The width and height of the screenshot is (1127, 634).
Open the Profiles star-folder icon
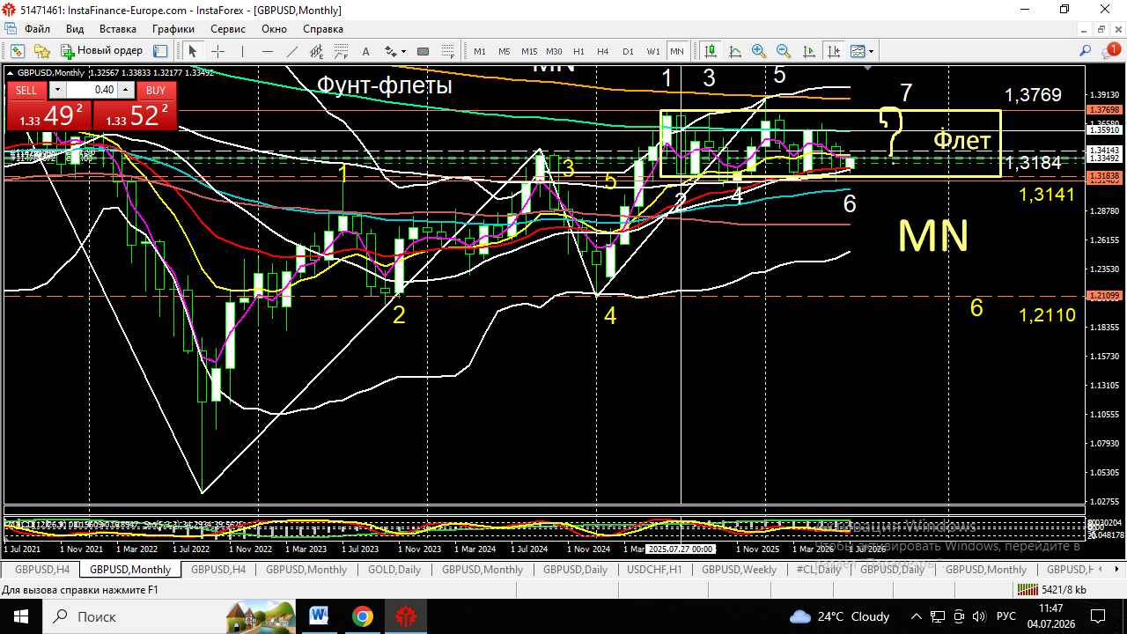click(x=41, y=51)
